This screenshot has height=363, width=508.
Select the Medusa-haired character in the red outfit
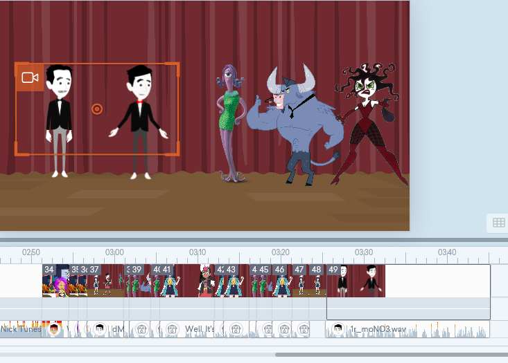point(369,124)
